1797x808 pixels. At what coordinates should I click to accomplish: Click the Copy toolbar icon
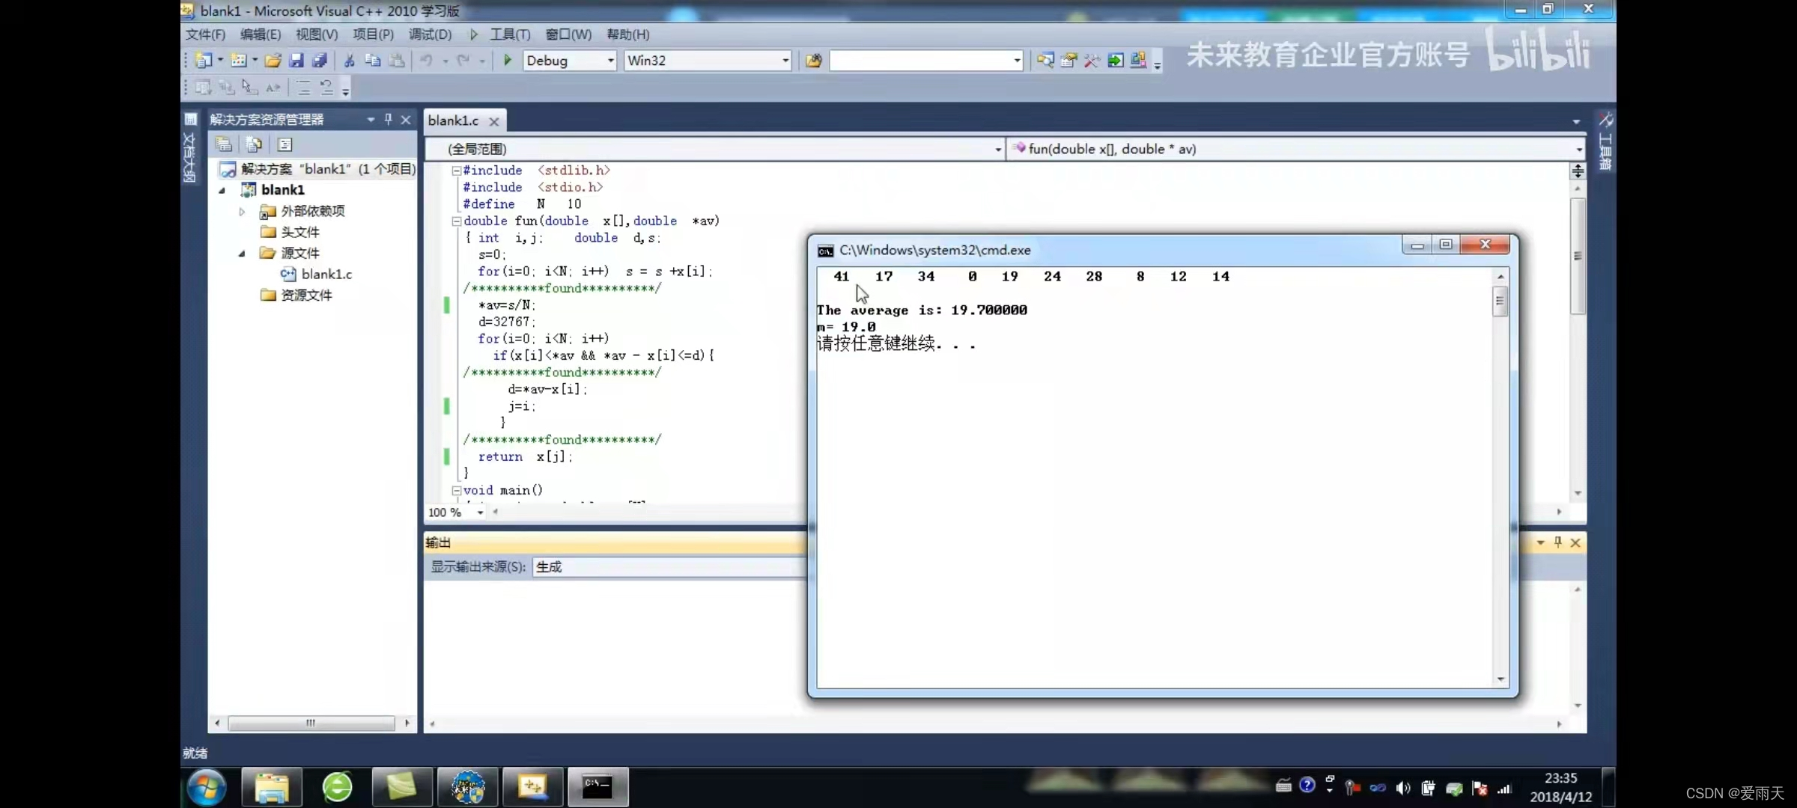pos(372,61)
